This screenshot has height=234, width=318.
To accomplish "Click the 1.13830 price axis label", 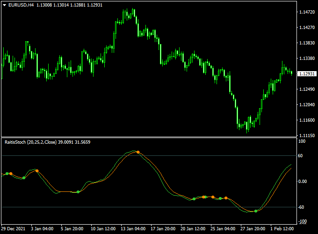I will [x=307, y=43].
